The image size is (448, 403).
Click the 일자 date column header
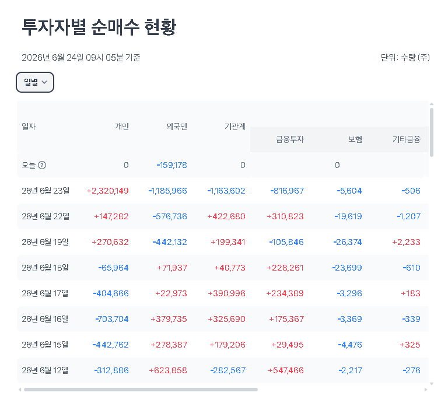click(x=29, y=127)
